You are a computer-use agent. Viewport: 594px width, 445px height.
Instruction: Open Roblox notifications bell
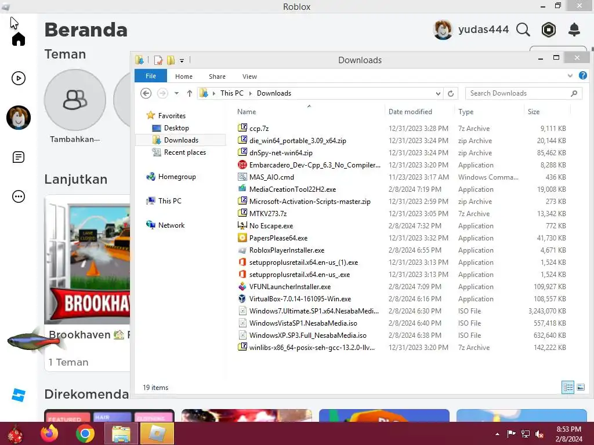(x=574, y=30)
